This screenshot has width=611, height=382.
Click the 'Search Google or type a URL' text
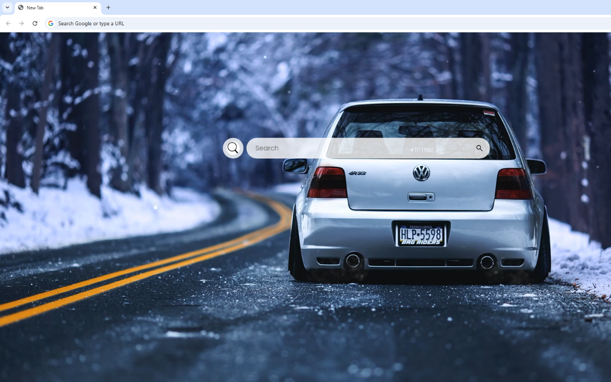(90, 23)
